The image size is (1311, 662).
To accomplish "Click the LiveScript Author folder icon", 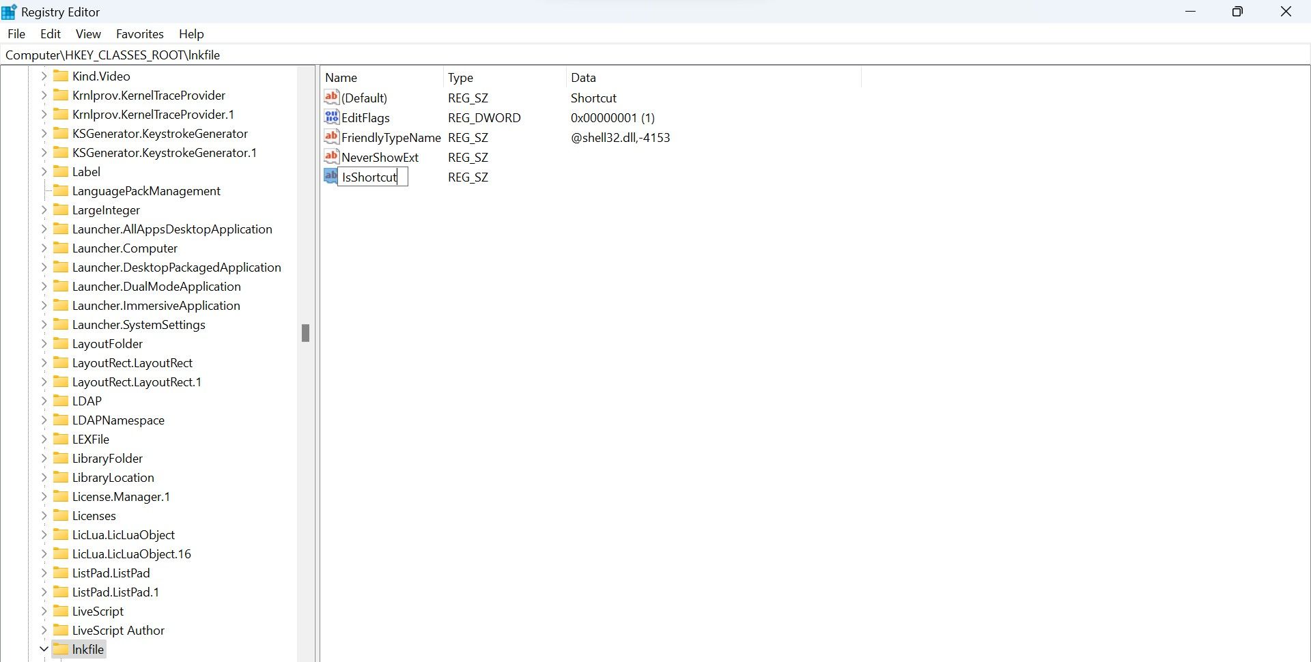I will coord(61,630).
